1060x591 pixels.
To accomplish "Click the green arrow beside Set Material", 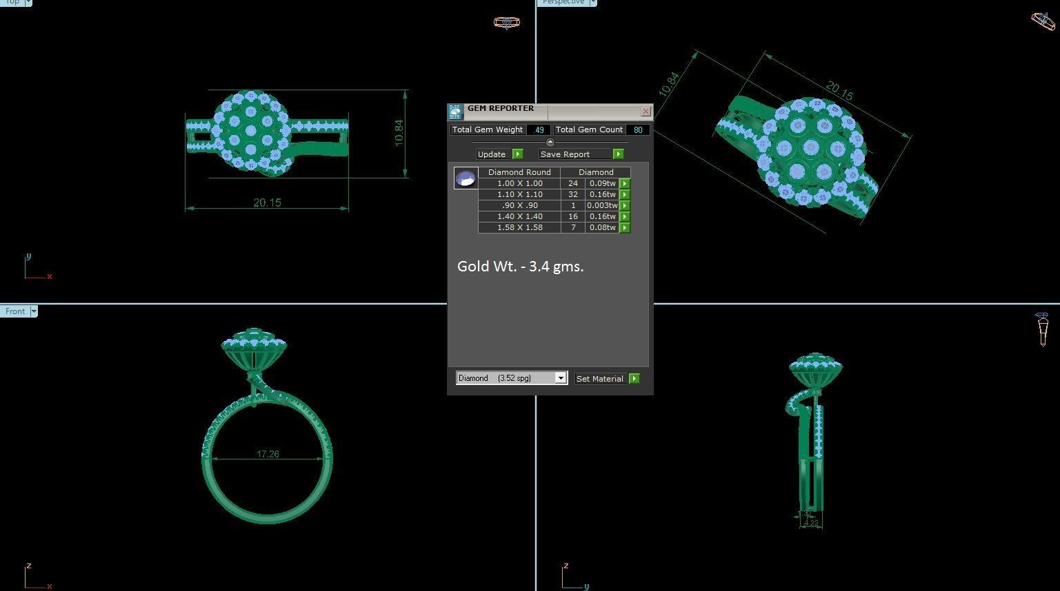I will click(x=634, y=379).
